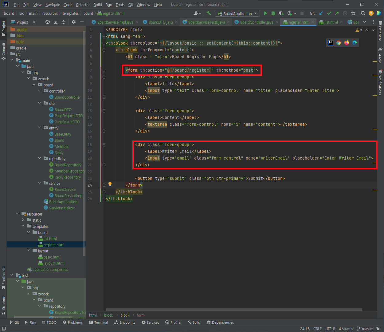Show Git history clock icon
The image size is (384, 332).
click(345, 13)
